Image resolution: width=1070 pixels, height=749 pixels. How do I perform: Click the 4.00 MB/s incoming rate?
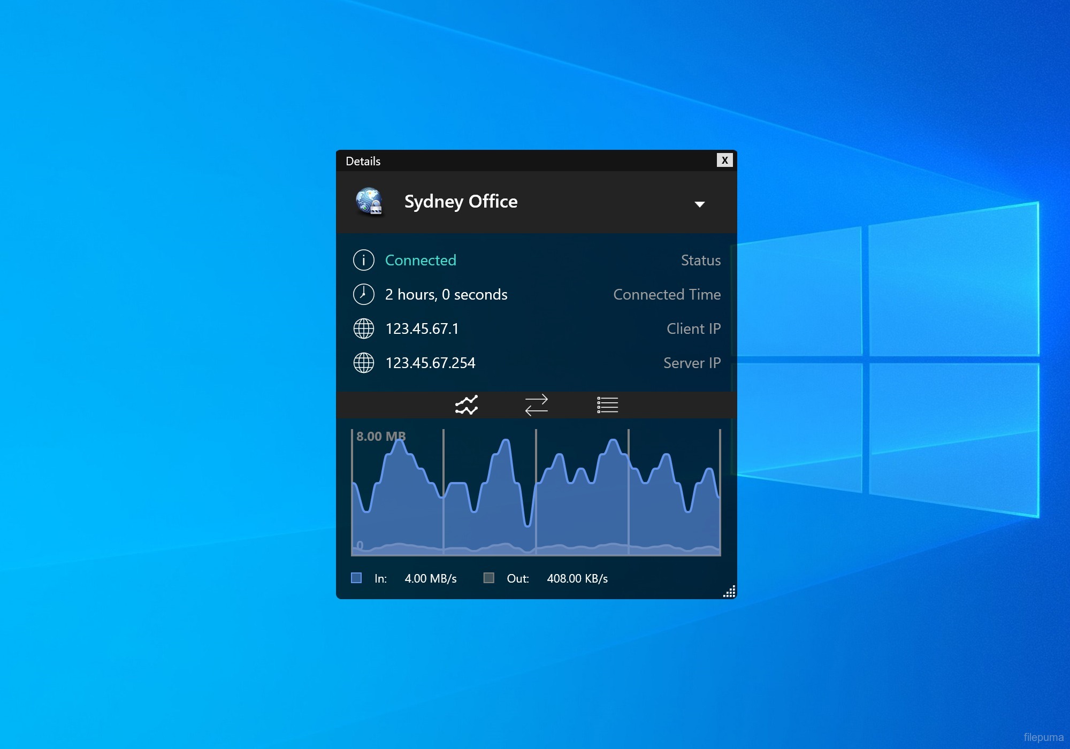click(x=431, y=578)
